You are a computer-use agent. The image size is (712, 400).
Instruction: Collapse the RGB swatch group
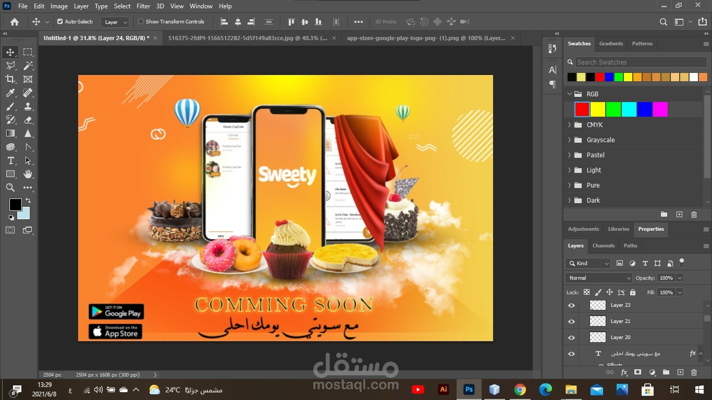point(569,94)
